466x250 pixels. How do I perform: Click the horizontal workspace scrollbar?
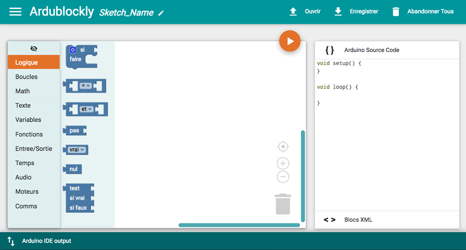tap(239, 225)
